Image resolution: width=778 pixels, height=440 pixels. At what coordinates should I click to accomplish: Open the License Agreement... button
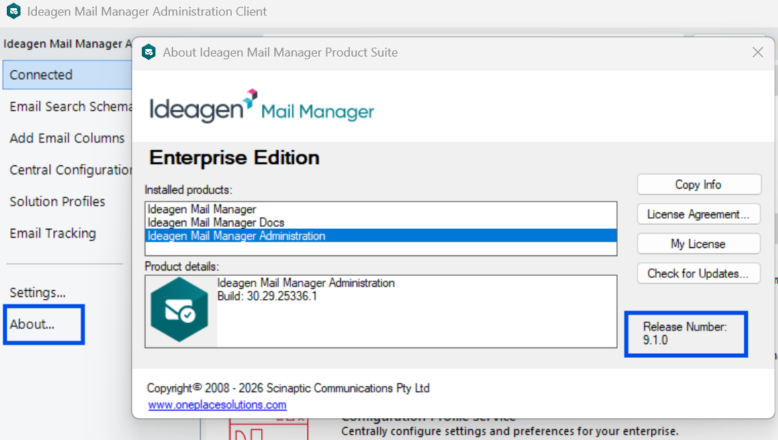[699, 214]
